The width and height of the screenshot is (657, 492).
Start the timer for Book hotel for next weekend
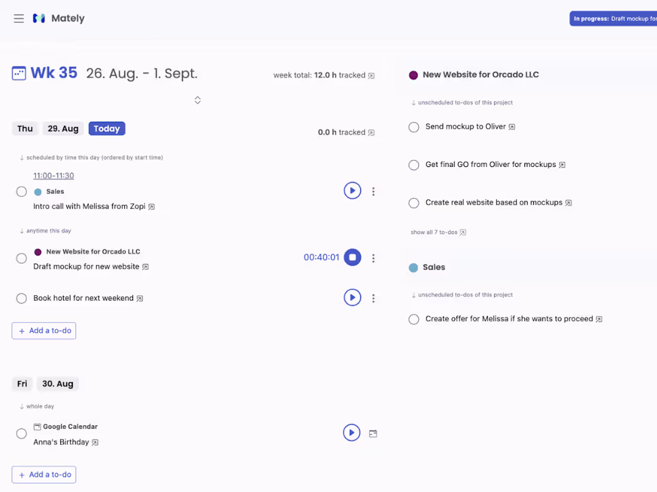[352, 298]
